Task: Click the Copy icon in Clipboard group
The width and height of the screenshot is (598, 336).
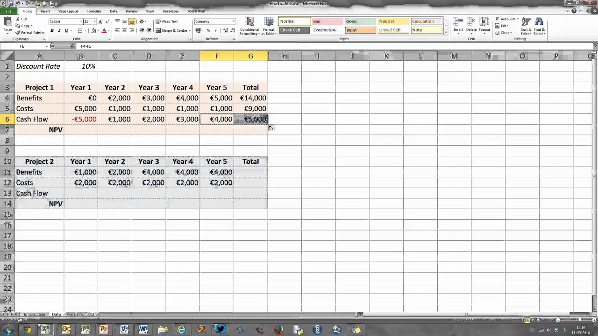Action: (18, 26)
